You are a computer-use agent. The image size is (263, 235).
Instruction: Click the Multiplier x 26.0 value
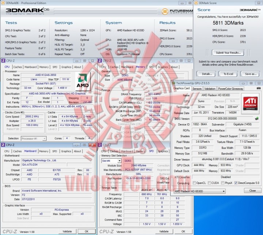[x=32, y=121]
